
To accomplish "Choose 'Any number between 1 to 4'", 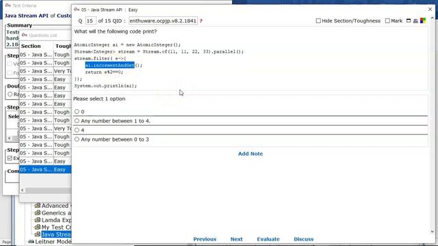I will (x=77, y=121).
